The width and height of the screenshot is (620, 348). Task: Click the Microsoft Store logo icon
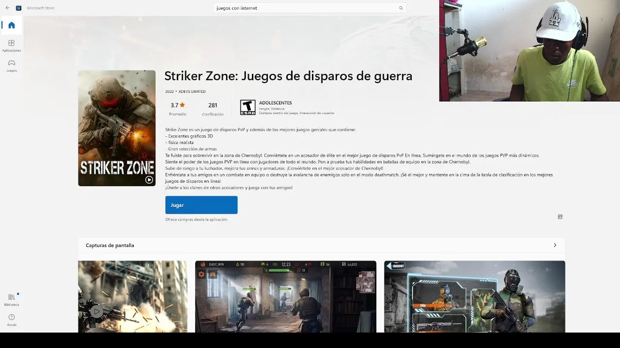(18, 8)
